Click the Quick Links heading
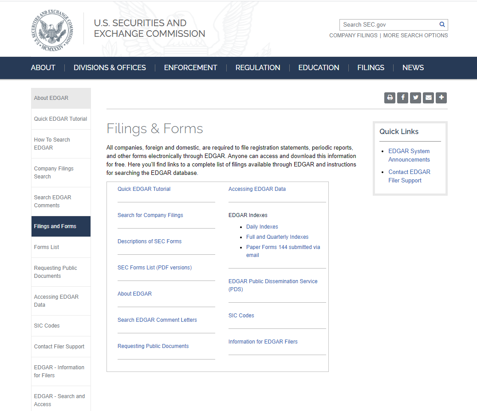This screenshot has height=411, width=477. coord(399,131)
